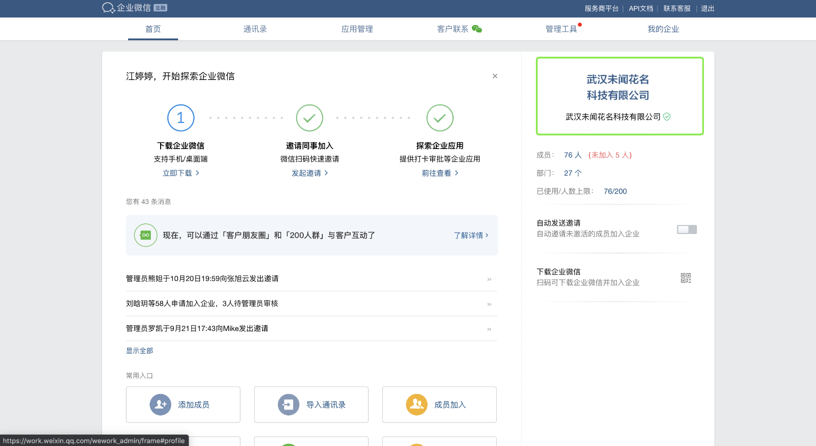Click the 导入通讯录 import icon
The image size is (816, 446).
coord(289,404)
